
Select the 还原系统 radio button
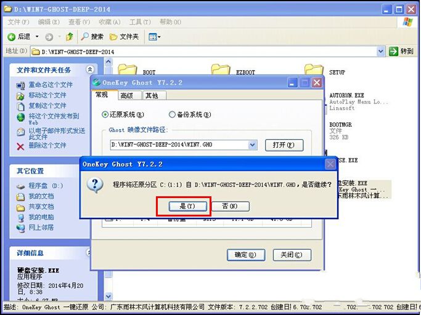click(105, 114)
